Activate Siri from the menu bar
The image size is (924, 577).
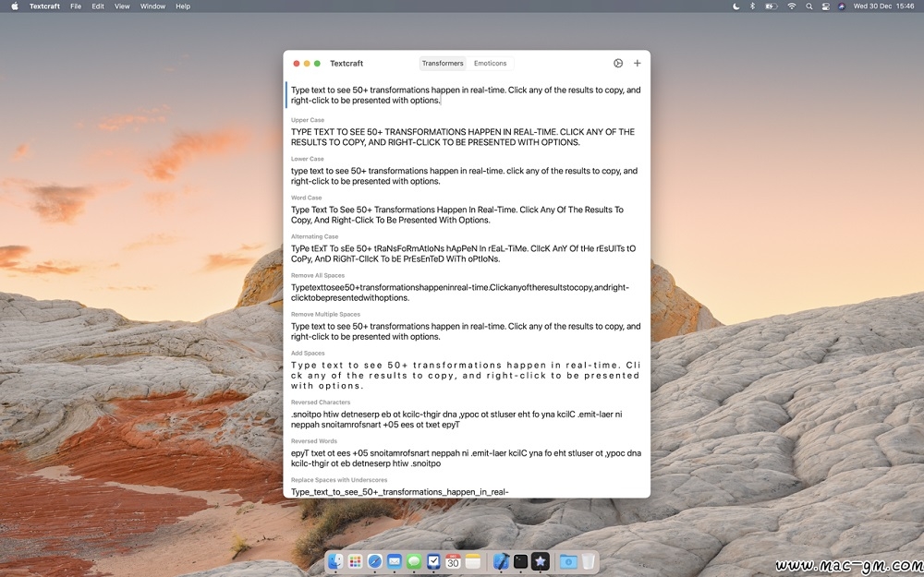[842, 6]
